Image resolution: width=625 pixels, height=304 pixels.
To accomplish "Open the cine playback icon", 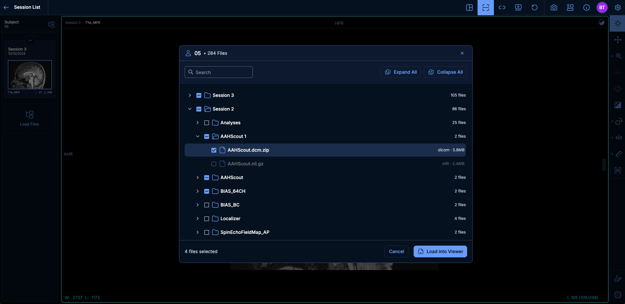I will (x=518, y=8).
